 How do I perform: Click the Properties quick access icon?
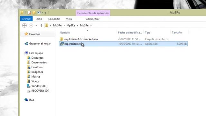point(29,13)
